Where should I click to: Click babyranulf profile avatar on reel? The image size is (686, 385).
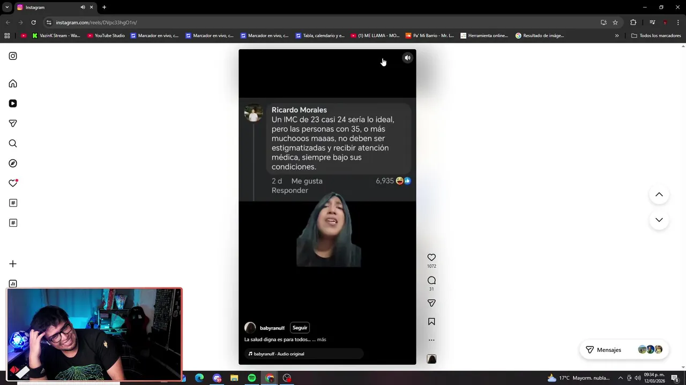[x=250, y=328]
